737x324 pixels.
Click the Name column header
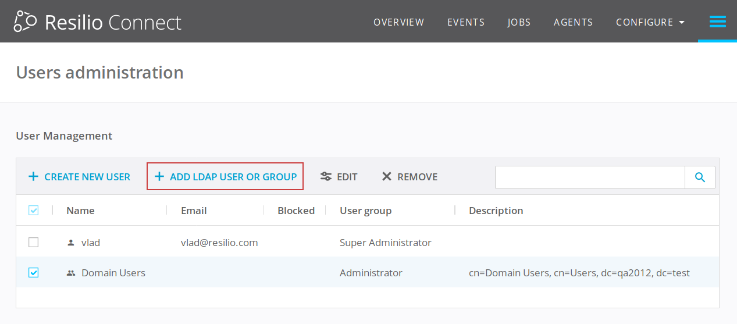coord(80,211)
